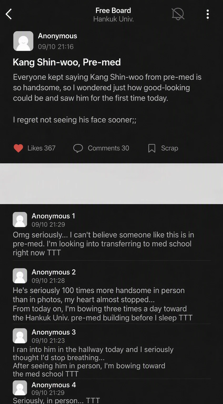
Task: Click the Likes 367 label
Action: [x=42, y=148]
